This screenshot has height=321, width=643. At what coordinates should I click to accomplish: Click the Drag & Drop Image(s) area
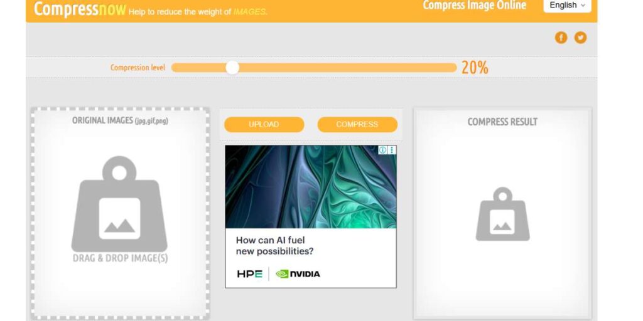[120, 214]
